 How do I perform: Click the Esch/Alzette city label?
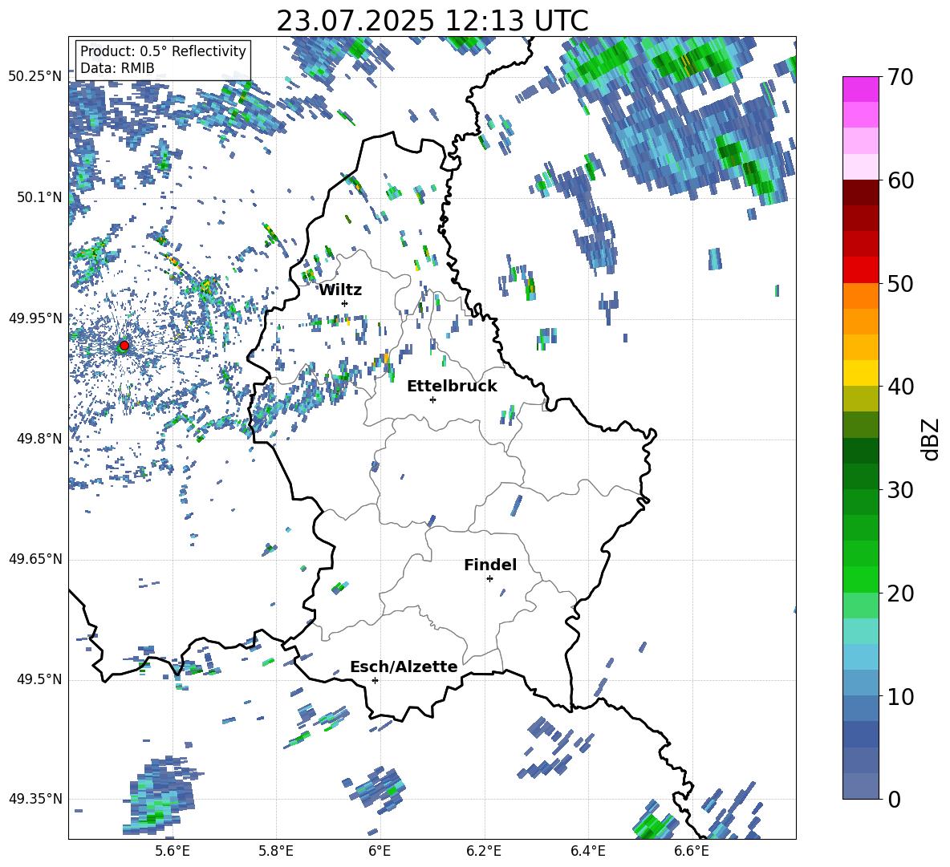404,667
